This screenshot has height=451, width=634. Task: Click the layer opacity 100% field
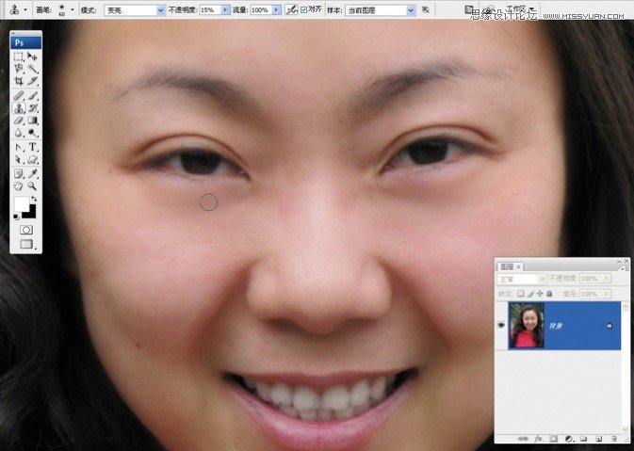click(592, 279)
